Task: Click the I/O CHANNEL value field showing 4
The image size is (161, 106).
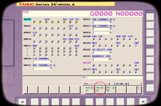Action: point(43,62)
